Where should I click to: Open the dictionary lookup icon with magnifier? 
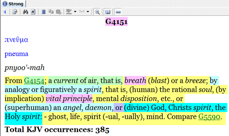click(x=15, y=12)
